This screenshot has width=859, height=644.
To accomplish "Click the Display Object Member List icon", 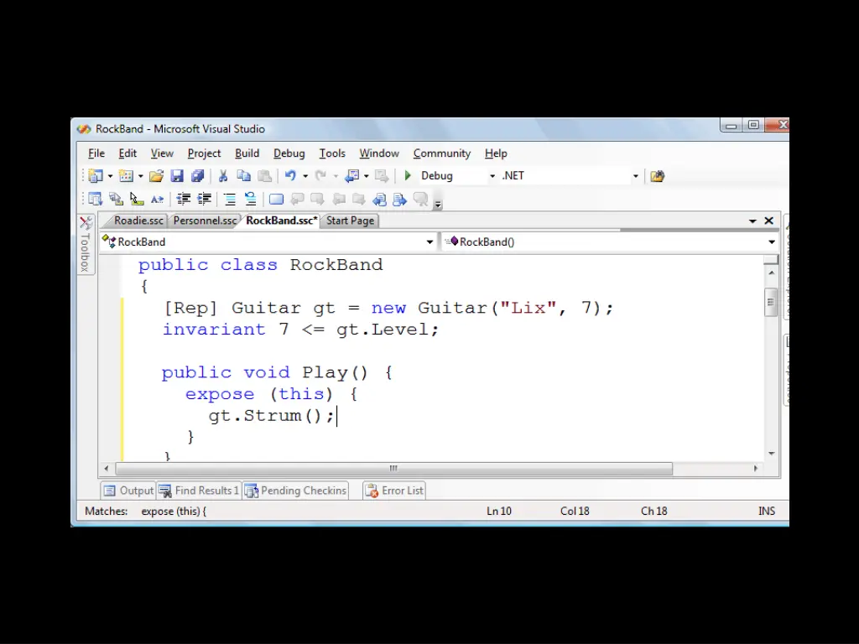I will point(95,200).
